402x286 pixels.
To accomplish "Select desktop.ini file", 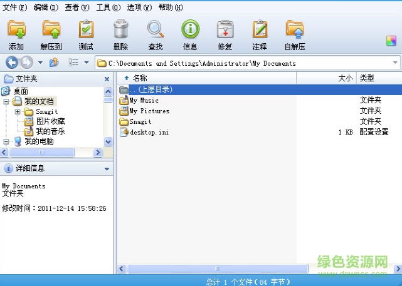I will coord(149,132).
